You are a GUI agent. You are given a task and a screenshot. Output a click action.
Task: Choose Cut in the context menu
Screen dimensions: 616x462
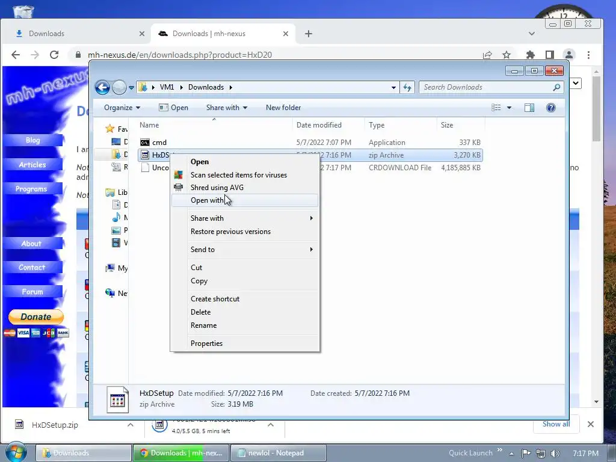(x=245, y=268)
